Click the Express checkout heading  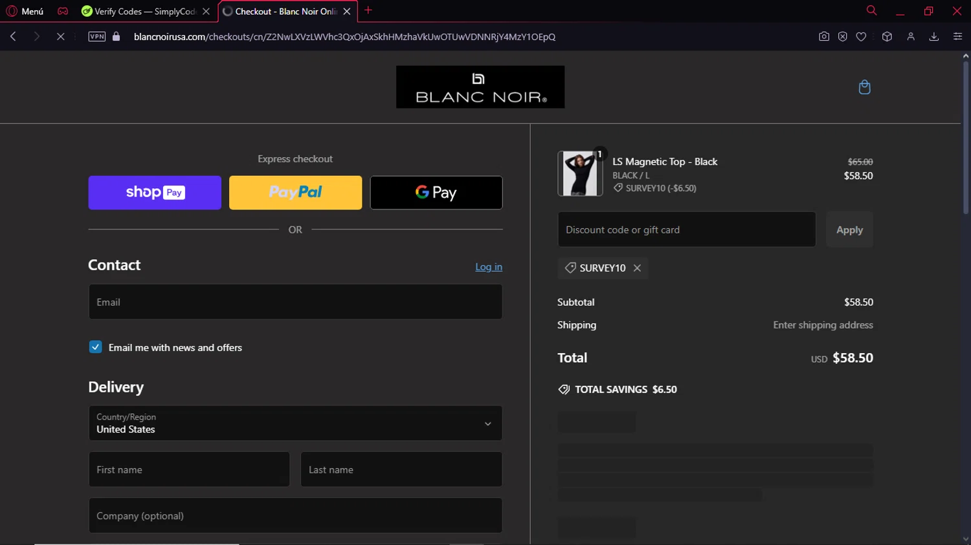pos(295,159)
